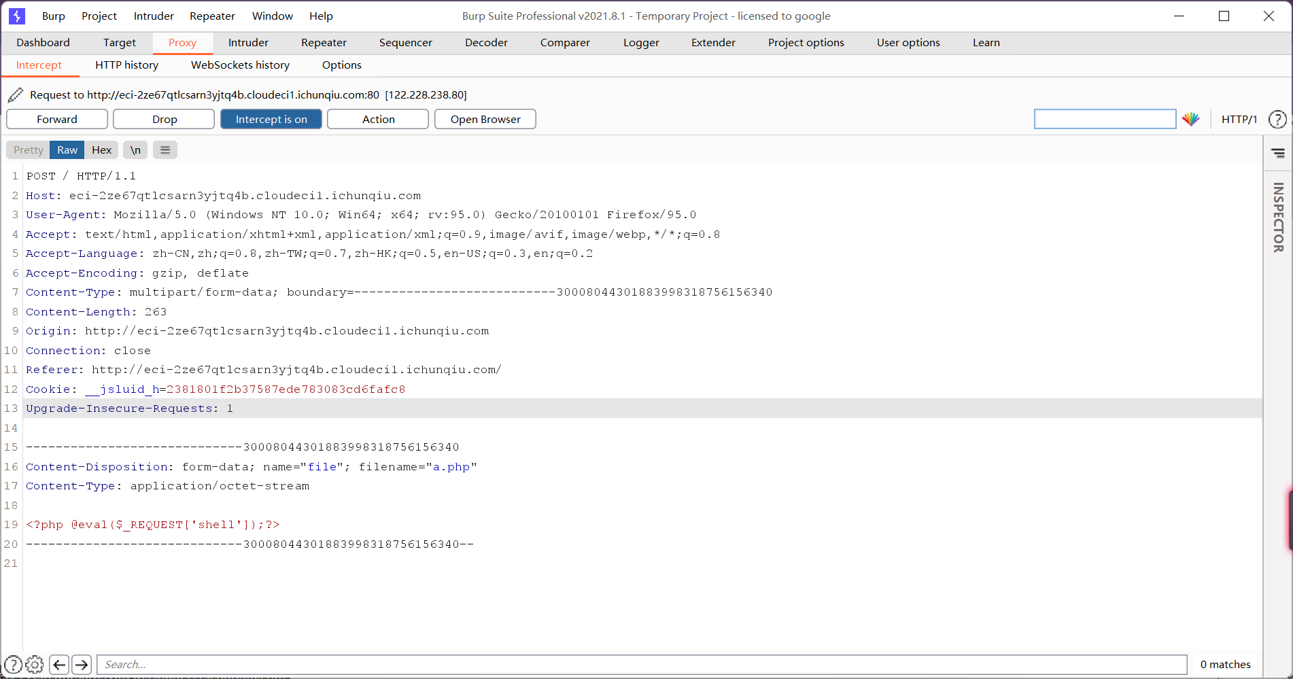Viewport: 1293px width, 679px height.
Task: Select the Intercept sub-tab
Action: click(39, 65)
